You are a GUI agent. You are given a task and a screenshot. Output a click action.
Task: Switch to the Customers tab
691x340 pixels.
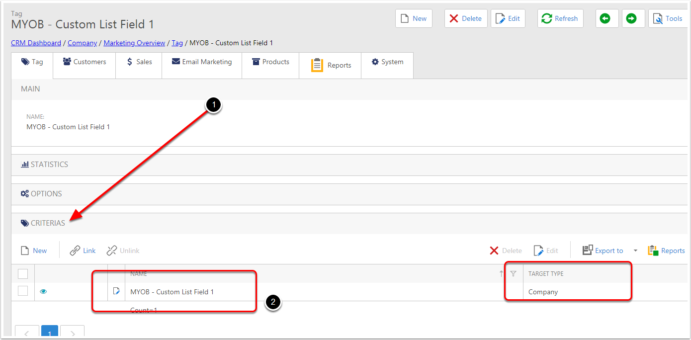click(85, 65)
